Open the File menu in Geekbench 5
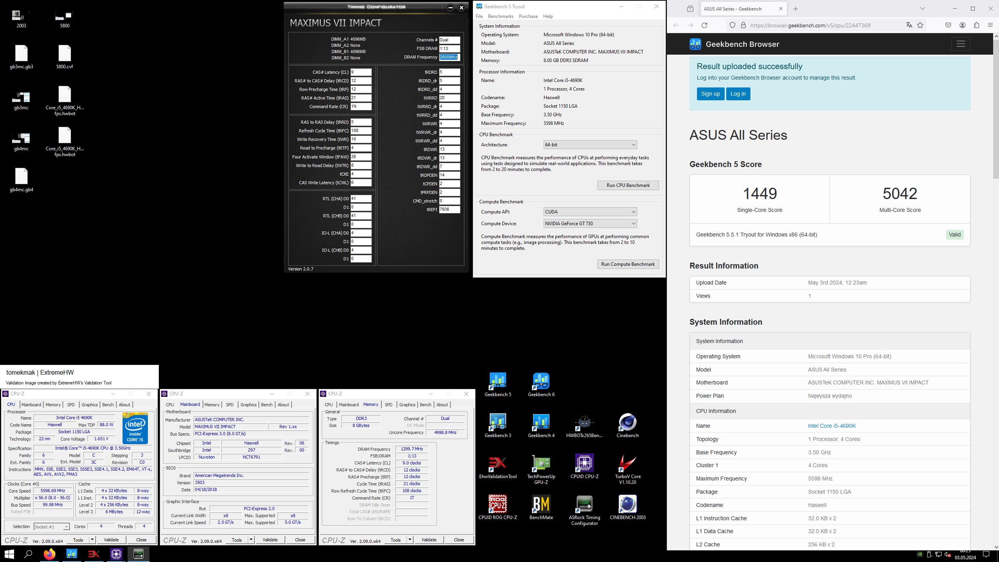 (x=479, y=16)
